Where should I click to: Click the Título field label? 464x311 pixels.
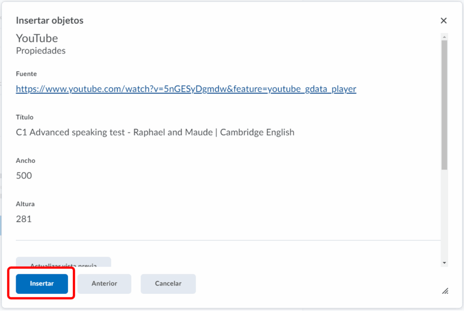[x=25, y=117]
